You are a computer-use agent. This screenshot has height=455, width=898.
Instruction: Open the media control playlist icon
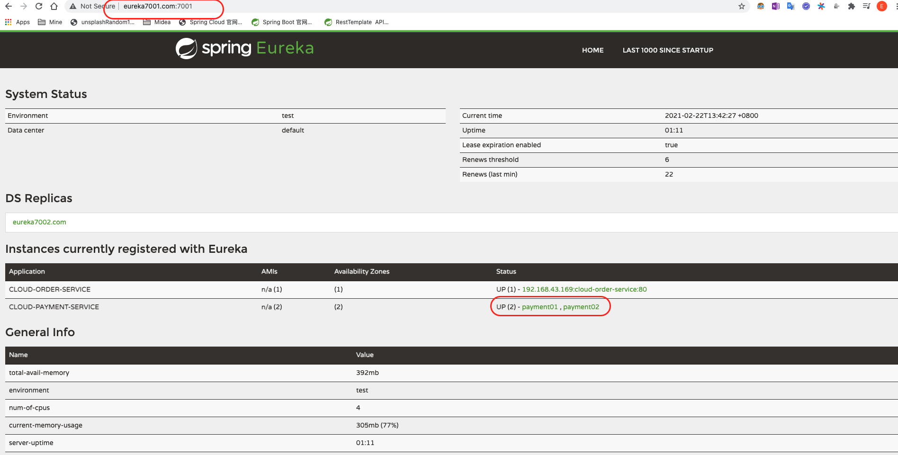point(866,6)
